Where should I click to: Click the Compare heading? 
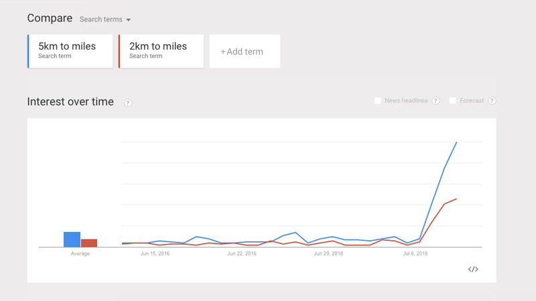point(50,18)
